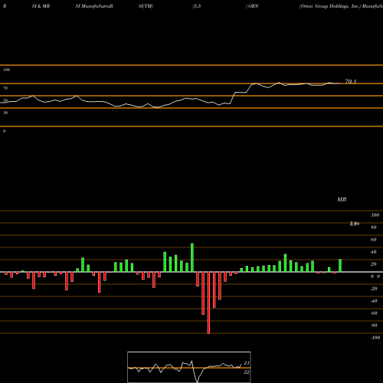Click the 'SI & MR' header text
The image size is (383, 383).
[x=41, y=6]
